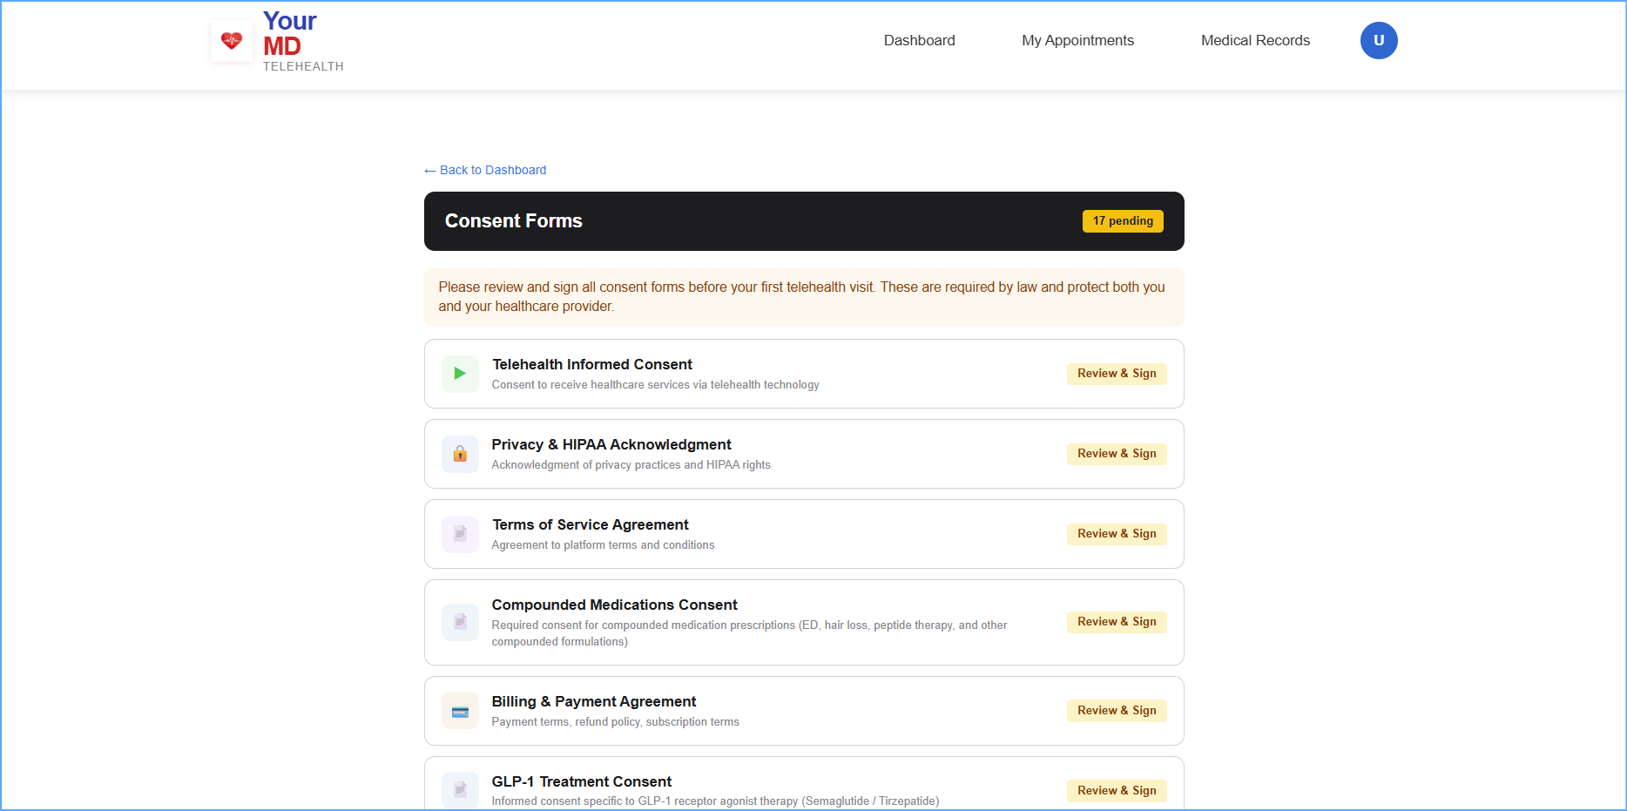Click the YourMD TELEHEALTH brand text
The image size is (1627, 811).
[303, 41]
